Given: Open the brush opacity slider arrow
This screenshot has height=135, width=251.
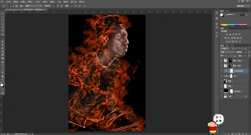Looking at the screenshot, I should click(58, 6).
